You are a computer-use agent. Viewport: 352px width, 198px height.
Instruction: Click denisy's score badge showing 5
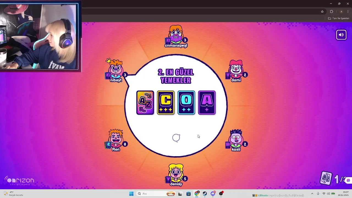(x=185, y=179)
